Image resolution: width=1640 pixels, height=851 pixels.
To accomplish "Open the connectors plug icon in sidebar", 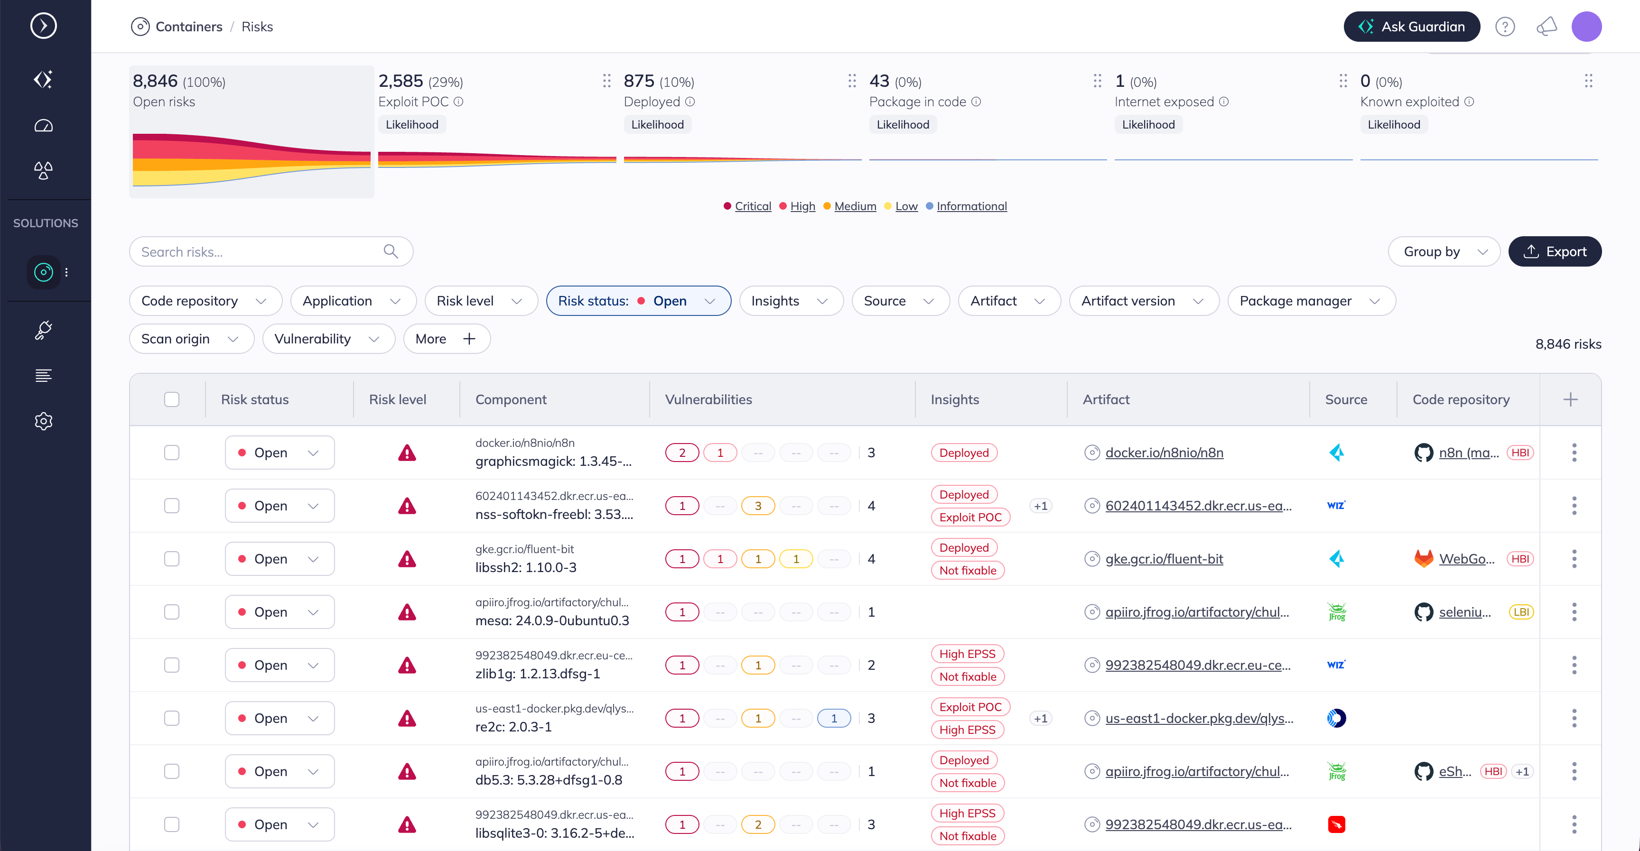I will tap(43, 330).
